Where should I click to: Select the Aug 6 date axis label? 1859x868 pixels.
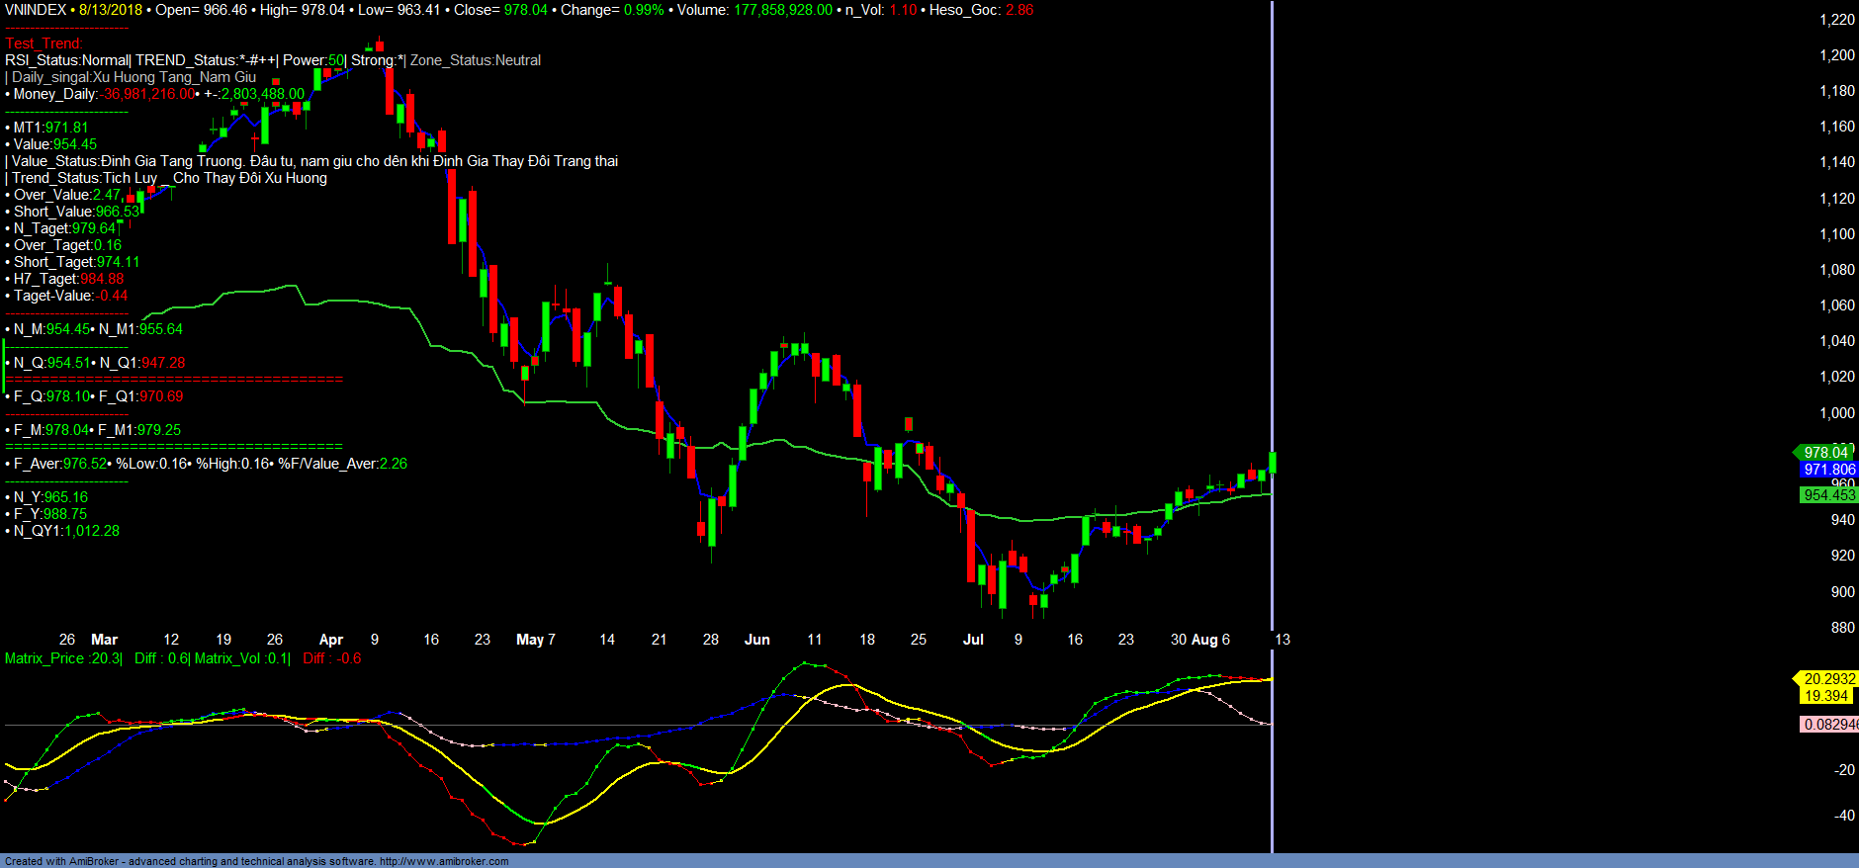1210,640
